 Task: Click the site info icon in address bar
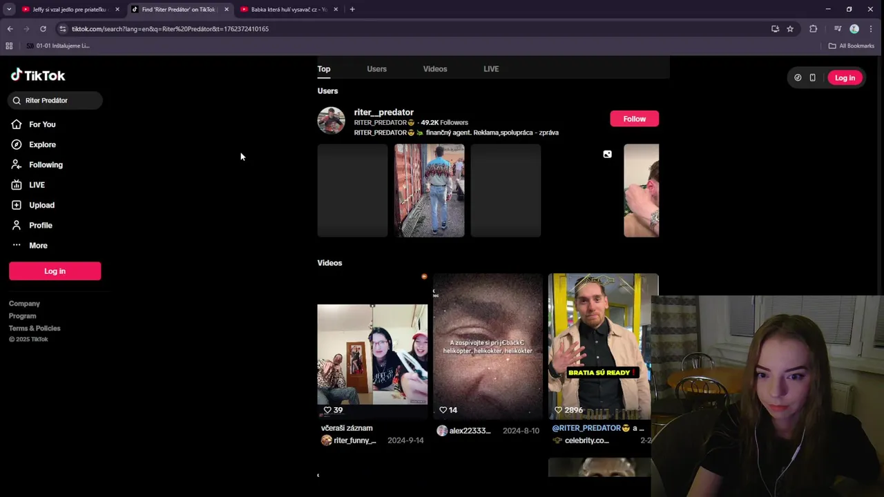pos(62,29)
